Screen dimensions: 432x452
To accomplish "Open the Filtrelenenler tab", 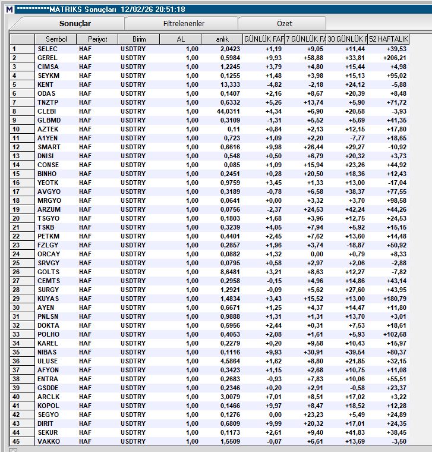I will 184,24.
